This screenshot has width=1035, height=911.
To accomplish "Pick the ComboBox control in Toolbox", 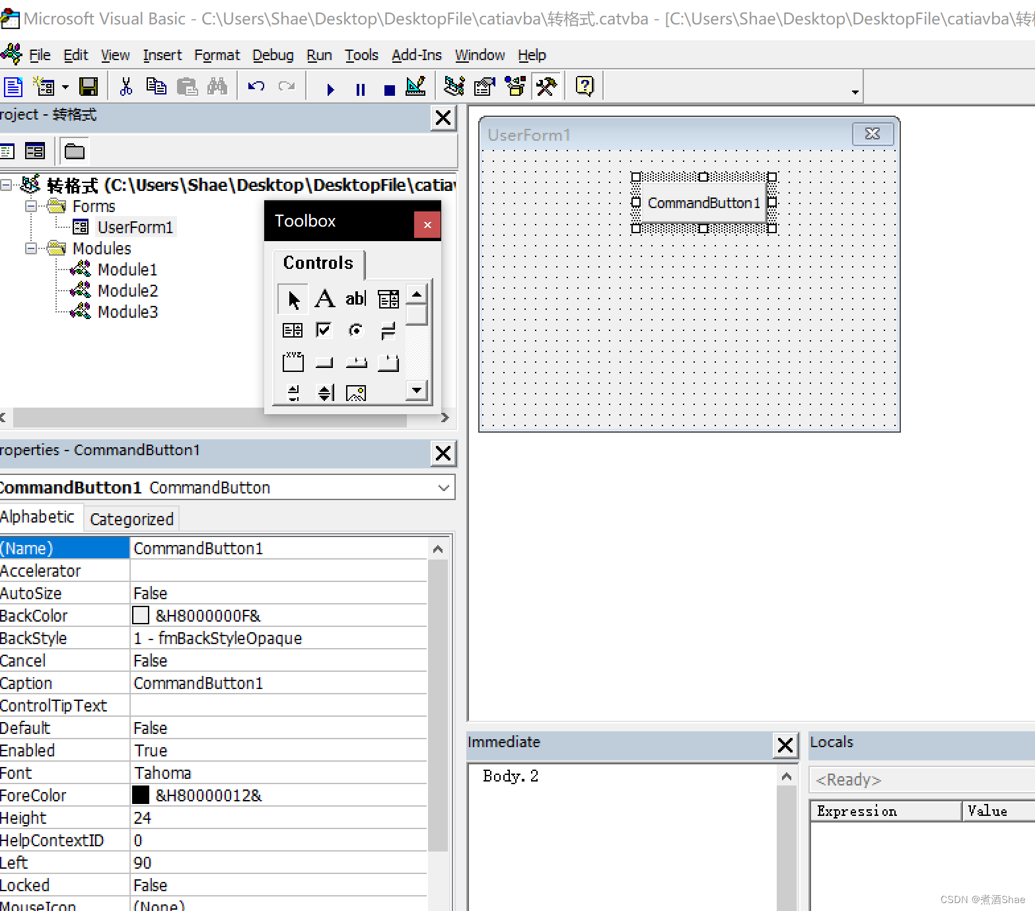I will (x=388, y=299).
